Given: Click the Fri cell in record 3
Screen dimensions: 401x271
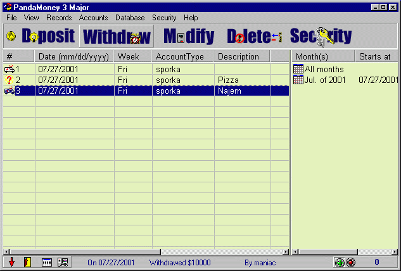Looking at the screenshot, I should coord(133,91).
